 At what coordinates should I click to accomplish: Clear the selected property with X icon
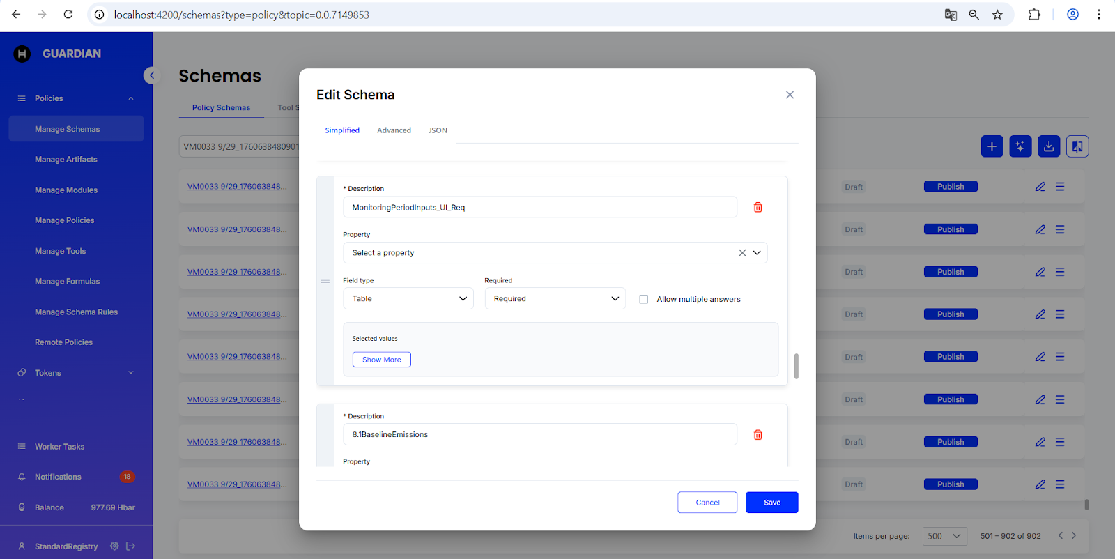pos(742,253)
